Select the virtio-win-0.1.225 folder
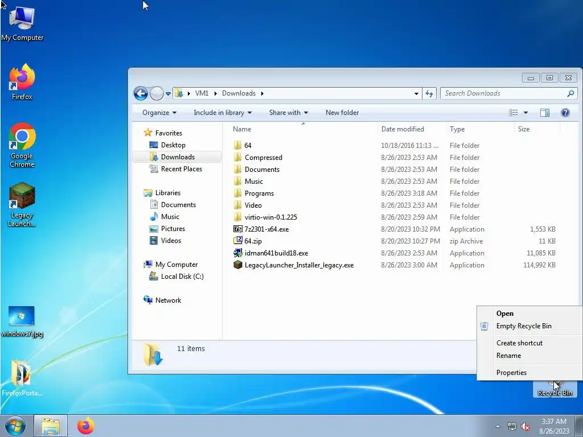 265,217
